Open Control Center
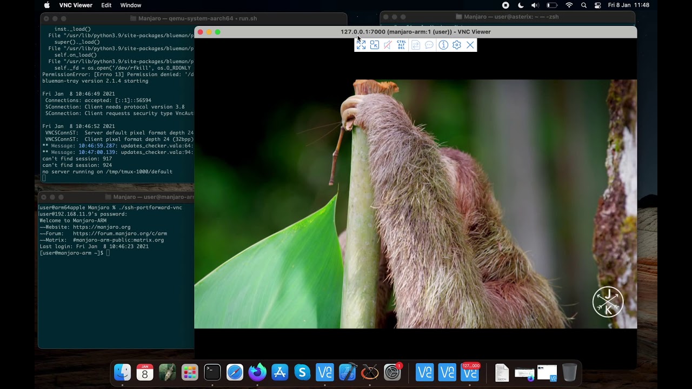Image resolution: width=692 pixels, height=389 pixels. pos(598,5)
